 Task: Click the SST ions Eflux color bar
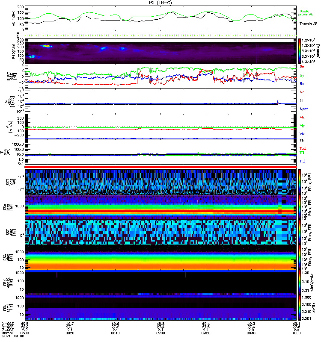click(300, 182)
